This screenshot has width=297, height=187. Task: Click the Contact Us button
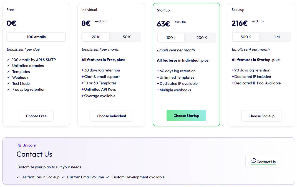(263, 161)
